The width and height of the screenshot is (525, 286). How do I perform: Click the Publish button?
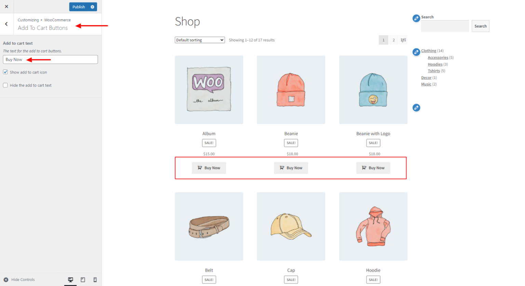tap(78, 6)
